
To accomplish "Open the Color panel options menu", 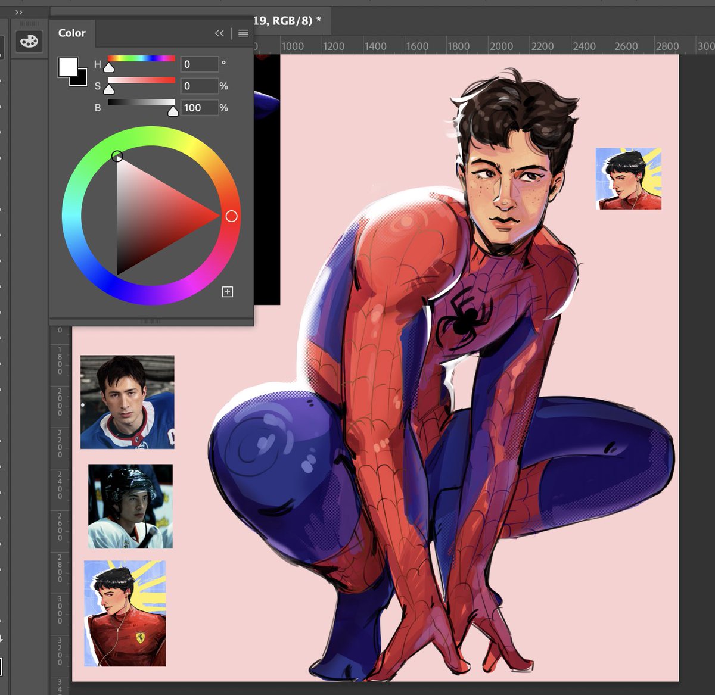I will [243, 33].
